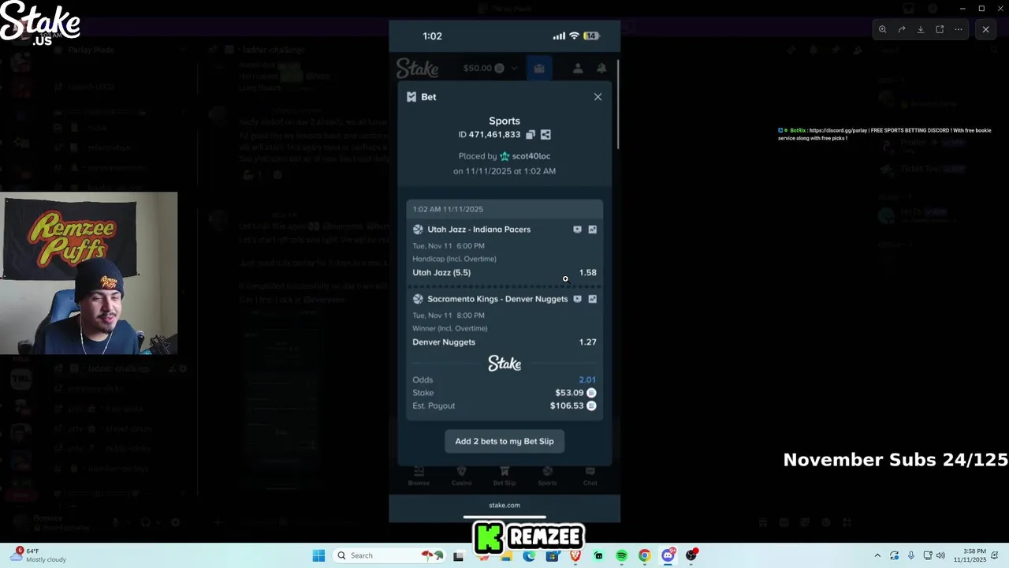Viewport: 1009px width, 568px height.
Task: Select the Sacramento Kings - Denver Nuggets match title
Action: pyautogui.click(x=497, y=299)
